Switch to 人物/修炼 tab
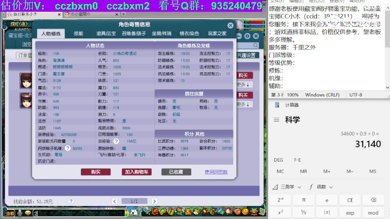The image size is (390, 219). [x=51, y=34]
